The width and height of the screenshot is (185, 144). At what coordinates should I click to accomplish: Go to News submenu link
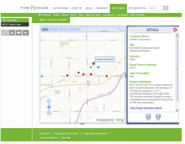(x=81, y=15)
